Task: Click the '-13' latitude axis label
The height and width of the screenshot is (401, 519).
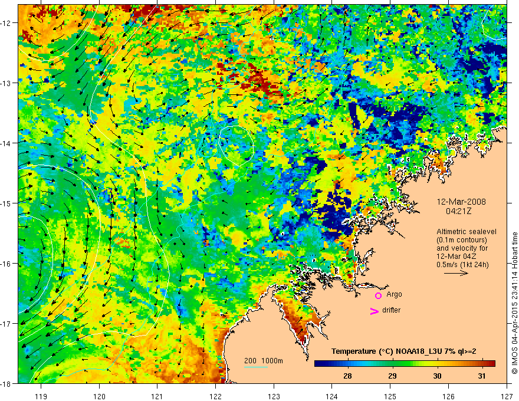Action: point(6,83)
